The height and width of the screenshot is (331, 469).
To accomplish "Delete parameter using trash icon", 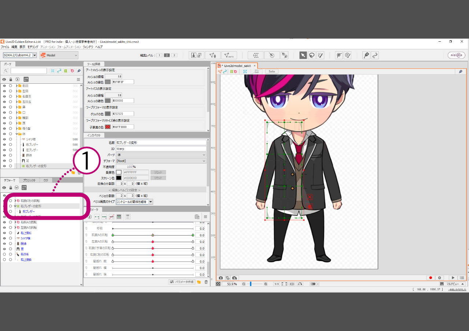I will click(206, 282).
